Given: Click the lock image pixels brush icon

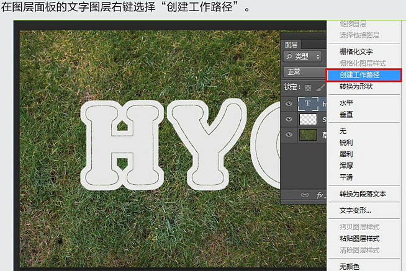Looking at the screenshot, I should pyautogui.click(x=320, y=87).
